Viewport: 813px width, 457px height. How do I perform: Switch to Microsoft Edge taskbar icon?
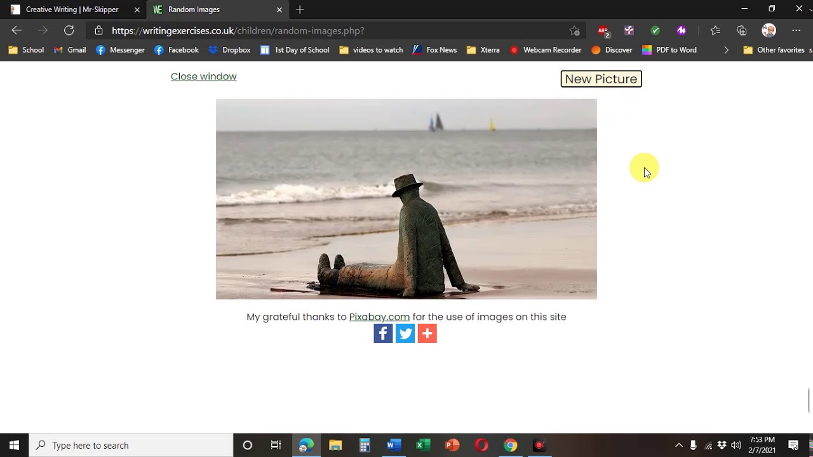[306, 445]
